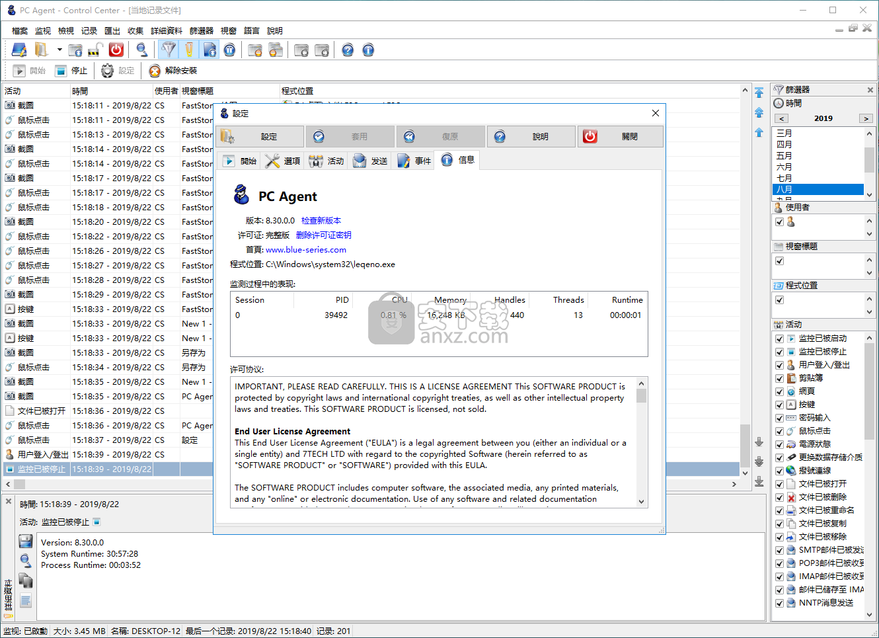Click the blue info toolbar icon
Viewport: 879px width, 638px height.
[368, 50]
